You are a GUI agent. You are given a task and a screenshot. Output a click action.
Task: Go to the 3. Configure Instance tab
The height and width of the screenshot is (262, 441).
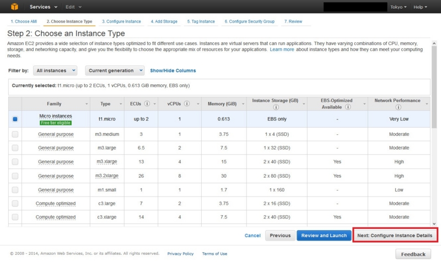[x=121, y=21]
